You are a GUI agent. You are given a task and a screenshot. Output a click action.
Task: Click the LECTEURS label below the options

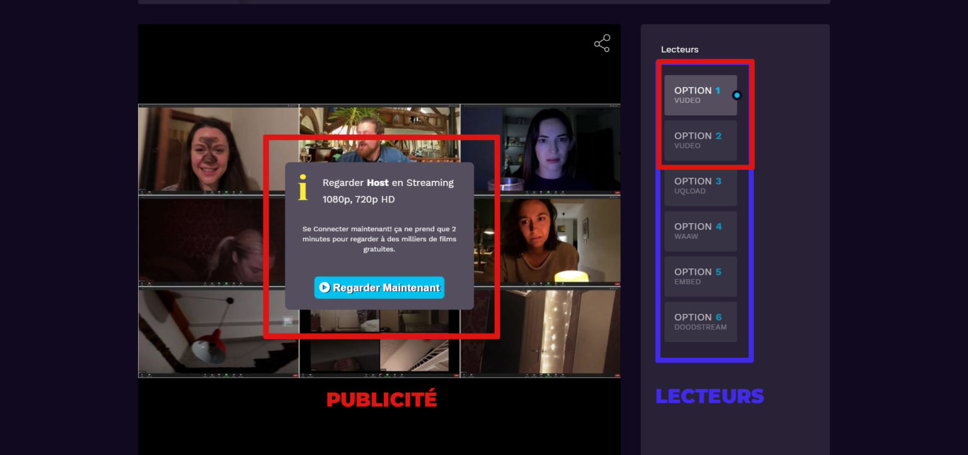point(710,396)
